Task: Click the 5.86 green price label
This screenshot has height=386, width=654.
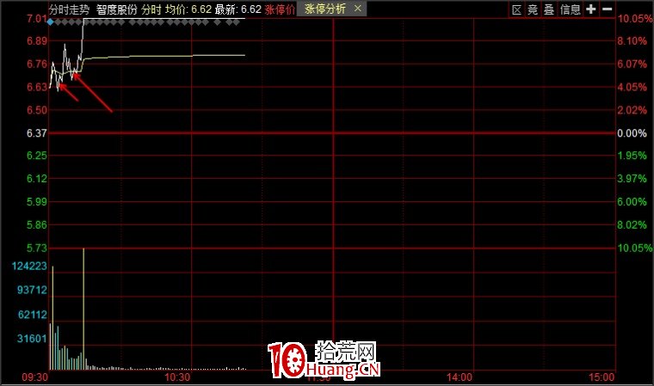Action: (x=37, y=225)
